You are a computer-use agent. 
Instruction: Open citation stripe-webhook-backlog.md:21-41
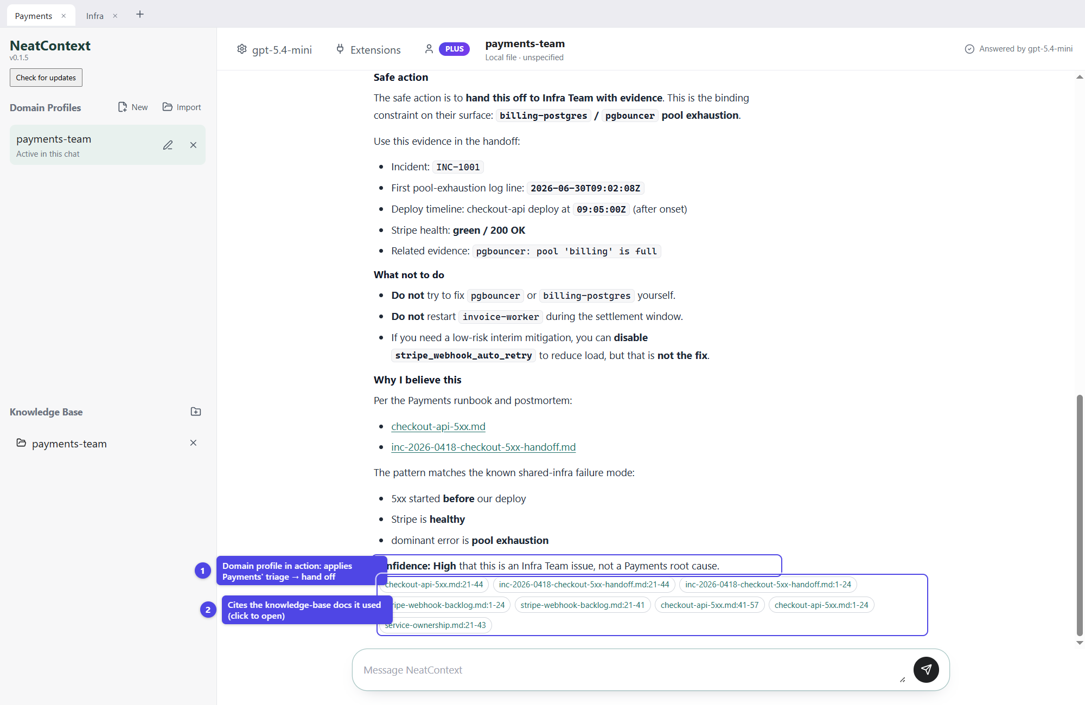(583, 605)
